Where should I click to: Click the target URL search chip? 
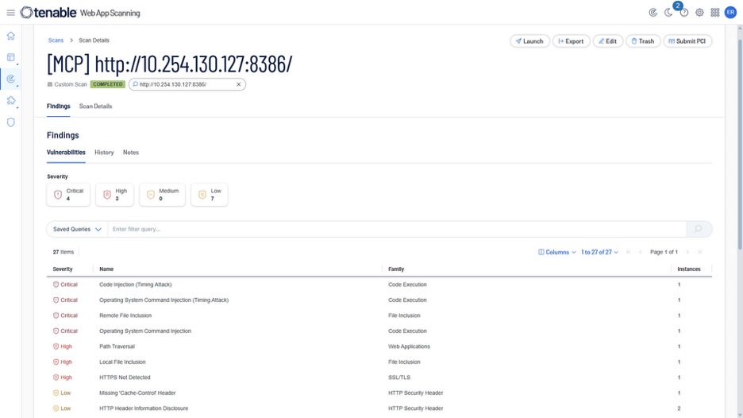tap(187, 84)
